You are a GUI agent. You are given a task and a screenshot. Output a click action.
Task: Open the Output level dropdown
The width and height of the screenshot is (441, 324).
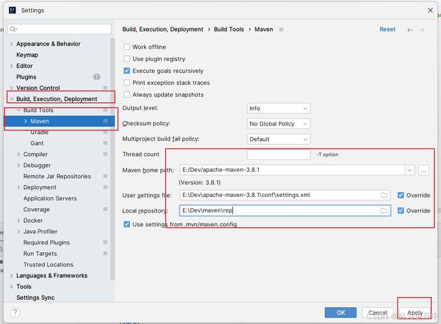(x=278, y=108)
